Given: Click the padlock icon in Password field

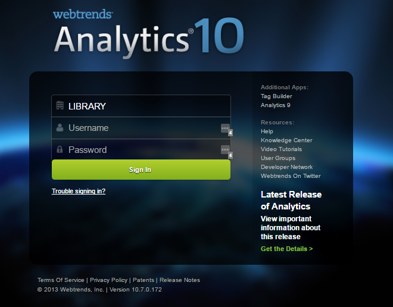Looking at the screenshot, I should click(x=60, y=149).
